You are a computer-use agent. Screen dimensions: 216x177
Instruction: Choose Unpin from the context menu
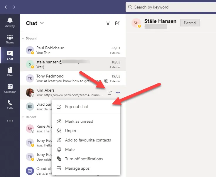pyautogui.click(x=86, y=131)
